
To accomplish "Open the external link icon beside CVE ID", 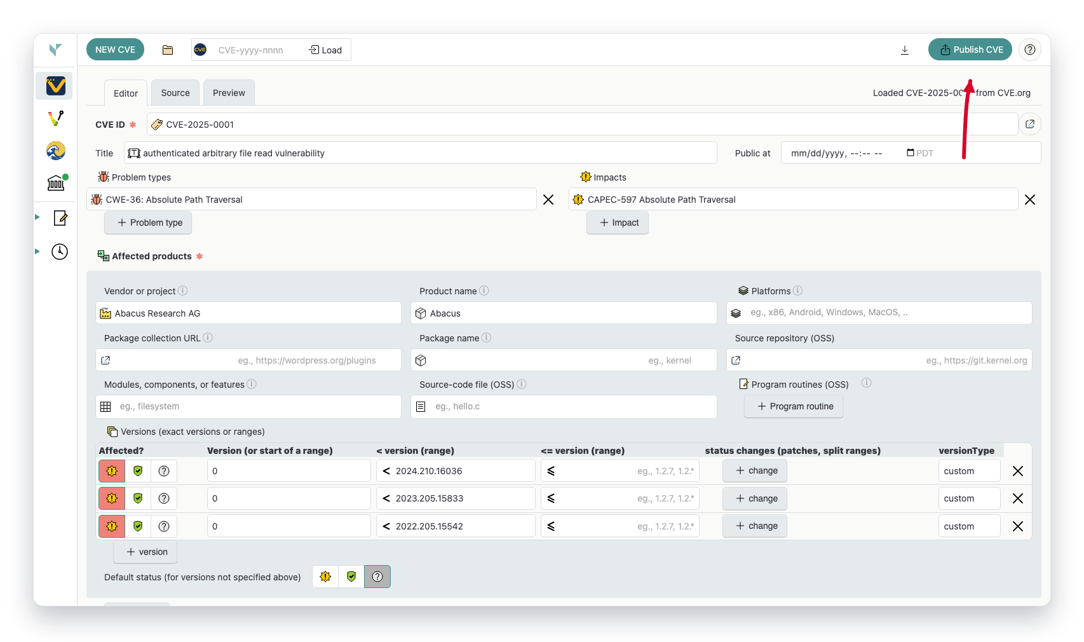I will pos(1030,124).
